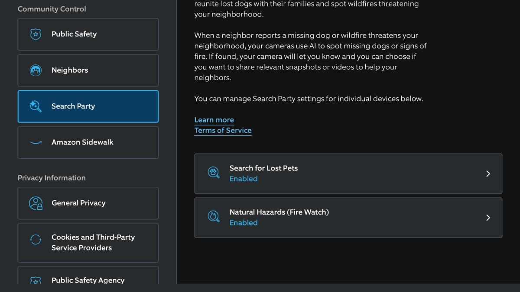Screen dimensions: 520x292
Task: Go to Amazon Sidewalk settings
Action: (x=88, y=142)
